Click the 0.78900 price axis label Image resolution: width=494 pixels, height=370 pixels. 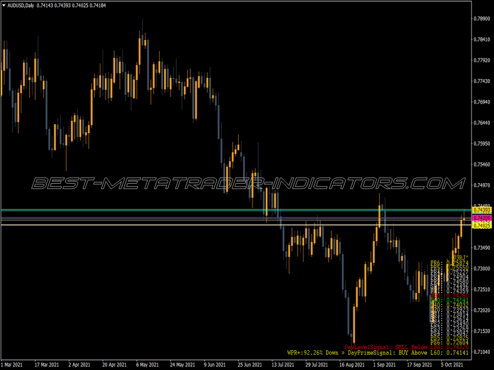tap(482, 19)
